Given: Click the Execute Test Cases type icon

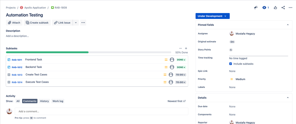Looking at the screenshot, I should tap(9, 82).
